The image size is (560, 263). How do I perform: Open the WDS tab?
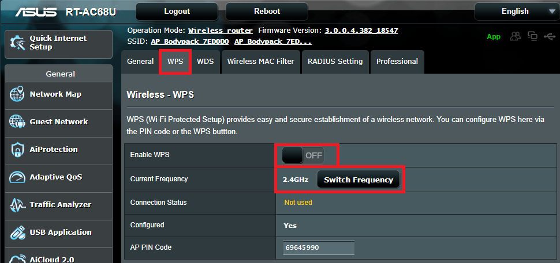click(x=206, y=62)
